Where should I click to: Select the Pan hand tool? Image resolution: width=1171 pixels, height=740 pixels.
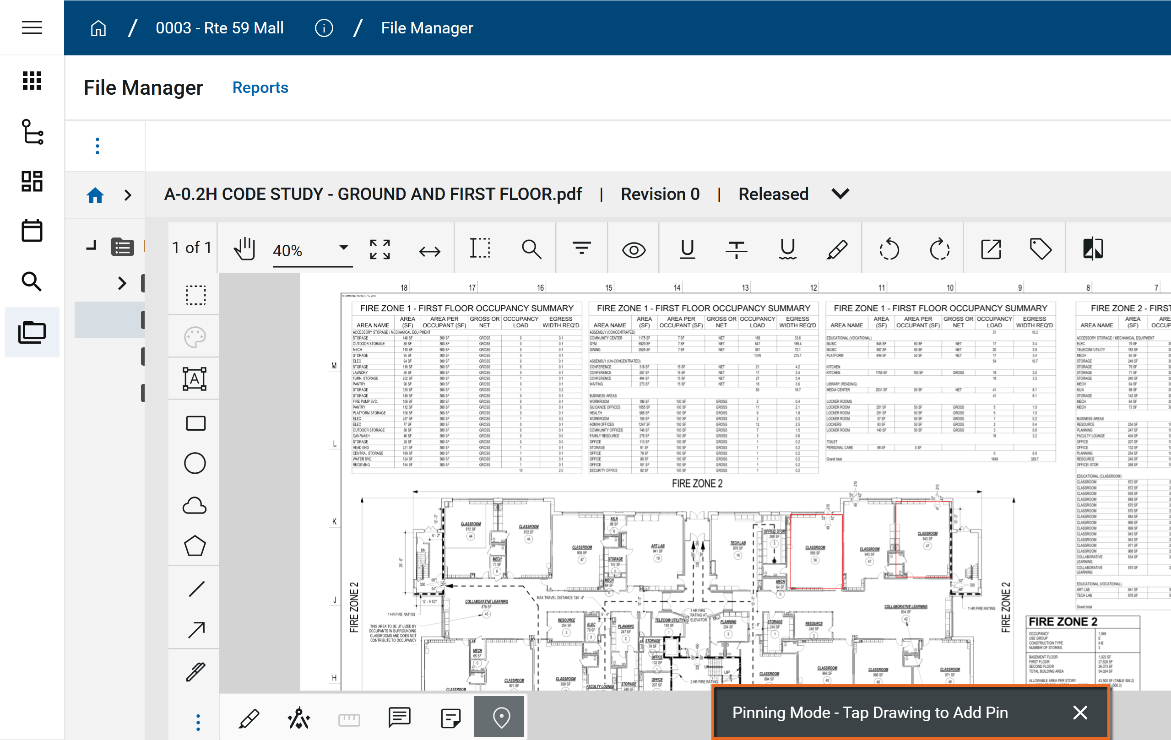tap(244, 249)
